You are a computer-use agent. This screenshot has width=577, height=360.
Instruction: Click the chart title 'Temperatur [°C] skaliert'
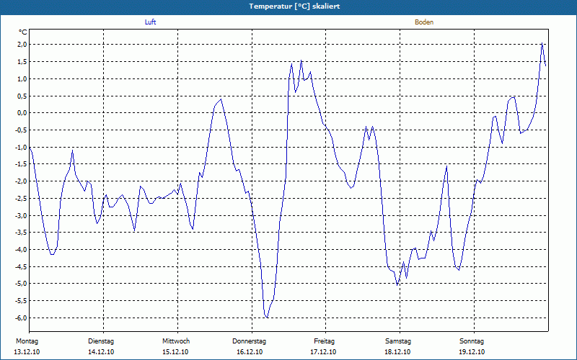(294, 6)
